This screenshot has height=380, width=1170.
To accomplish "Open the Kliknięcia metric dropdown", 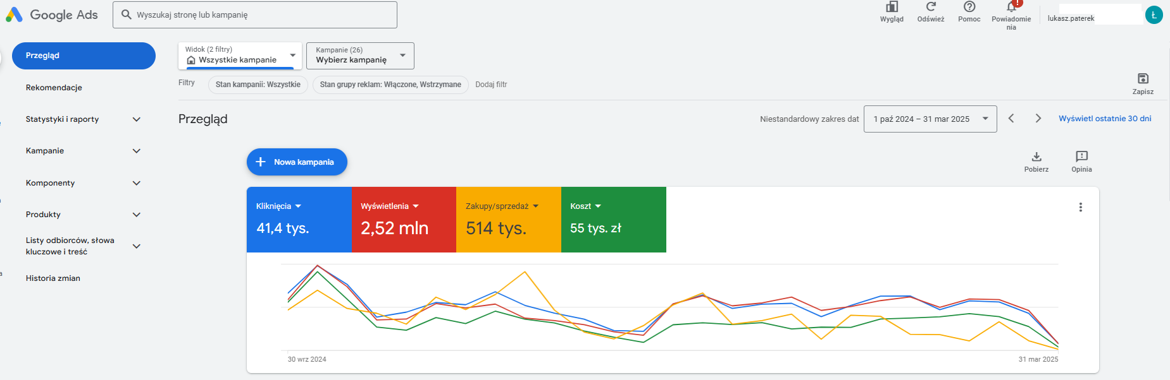I will [x=279, y=206].
